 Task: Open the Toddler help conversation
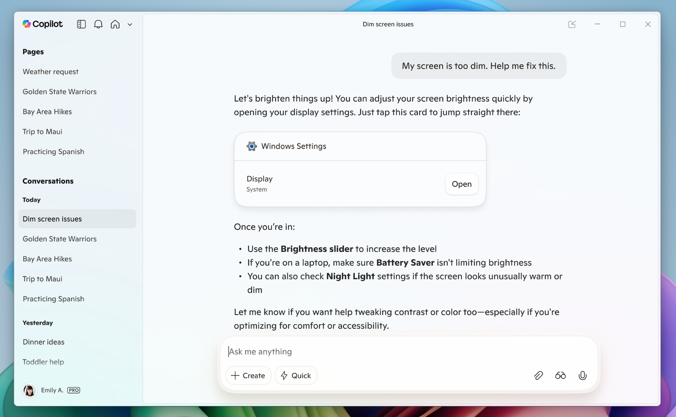pos(43,362)
